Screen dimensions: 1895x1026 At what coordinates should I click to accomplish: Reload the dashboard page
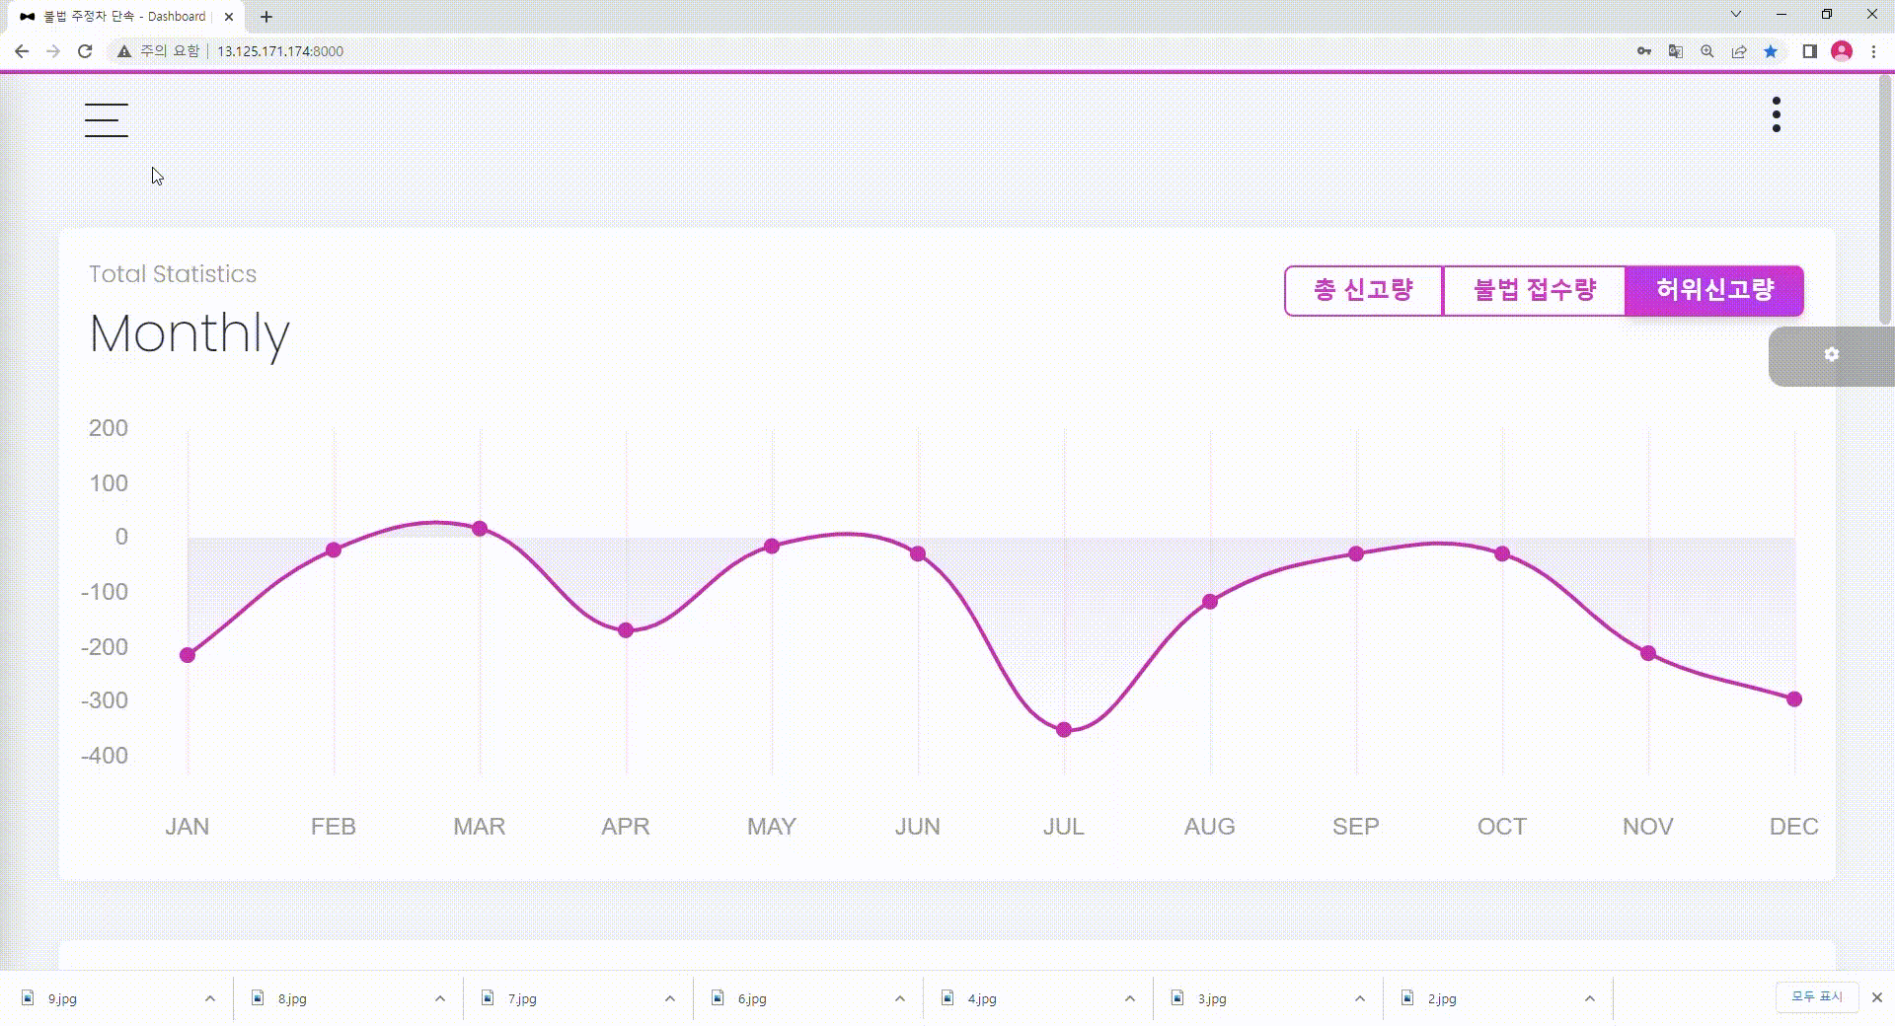click(x=85, y=51)
